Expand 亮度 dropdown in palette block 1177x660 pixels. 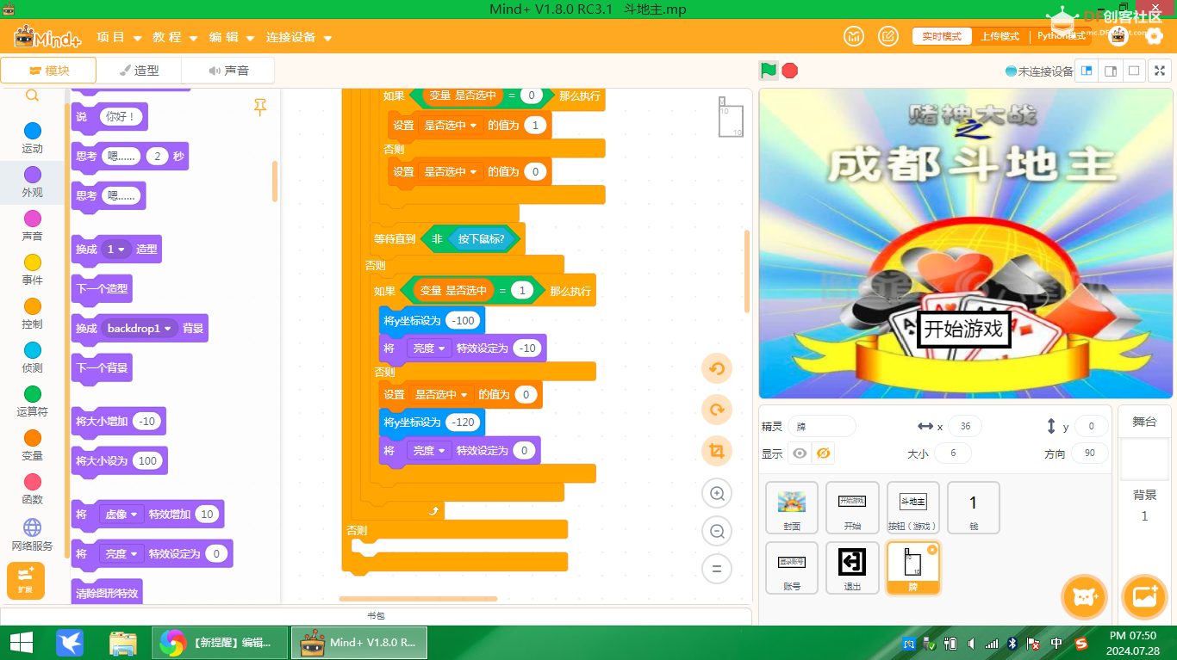pos(121,553)
